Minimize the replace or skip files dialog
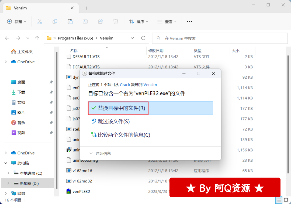Image resolution: width=291 pixels, height=204 pixels. [x=184, y=74]
